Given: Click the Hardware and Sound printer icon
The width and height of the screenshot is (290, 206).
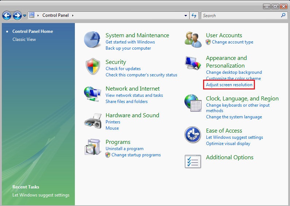Looking at the screenshot, I should click(92, 120).
